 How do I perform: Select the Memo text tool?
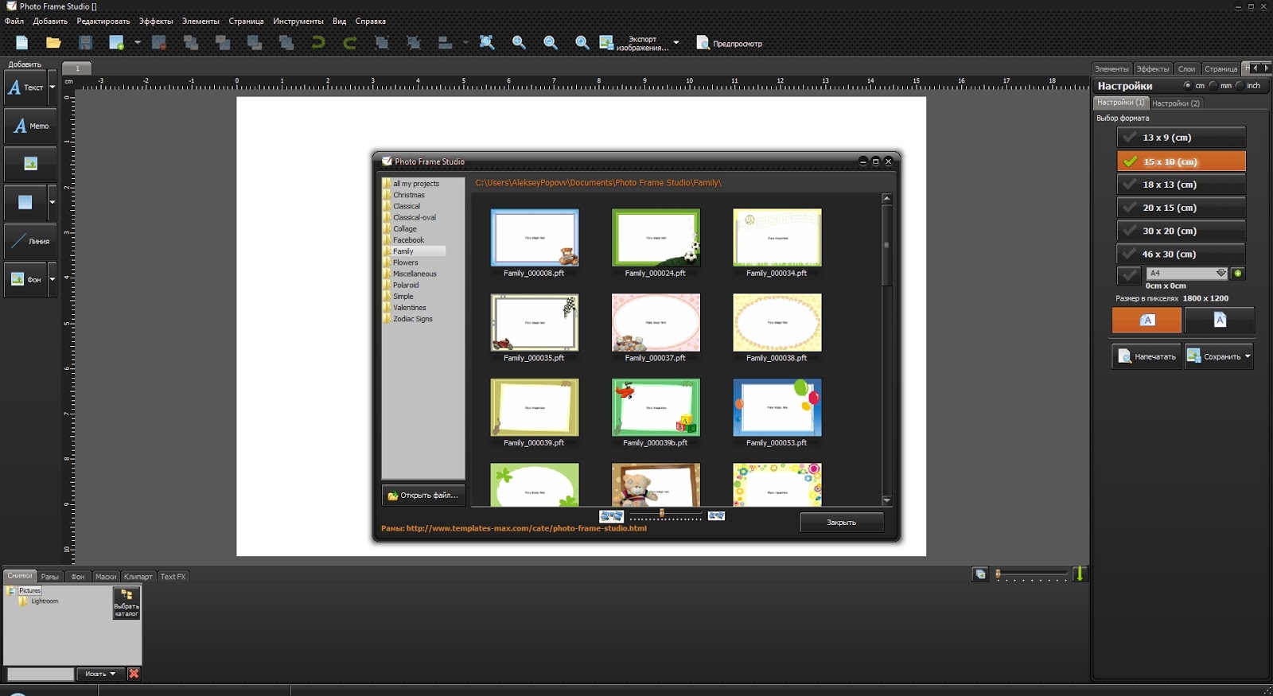tap(30, 126)
